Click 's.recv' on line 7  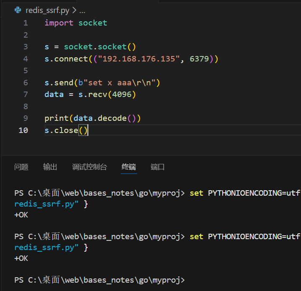(x=93, y=94)
